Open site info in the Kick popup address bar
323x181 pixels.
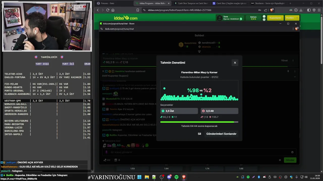[102, 29]
